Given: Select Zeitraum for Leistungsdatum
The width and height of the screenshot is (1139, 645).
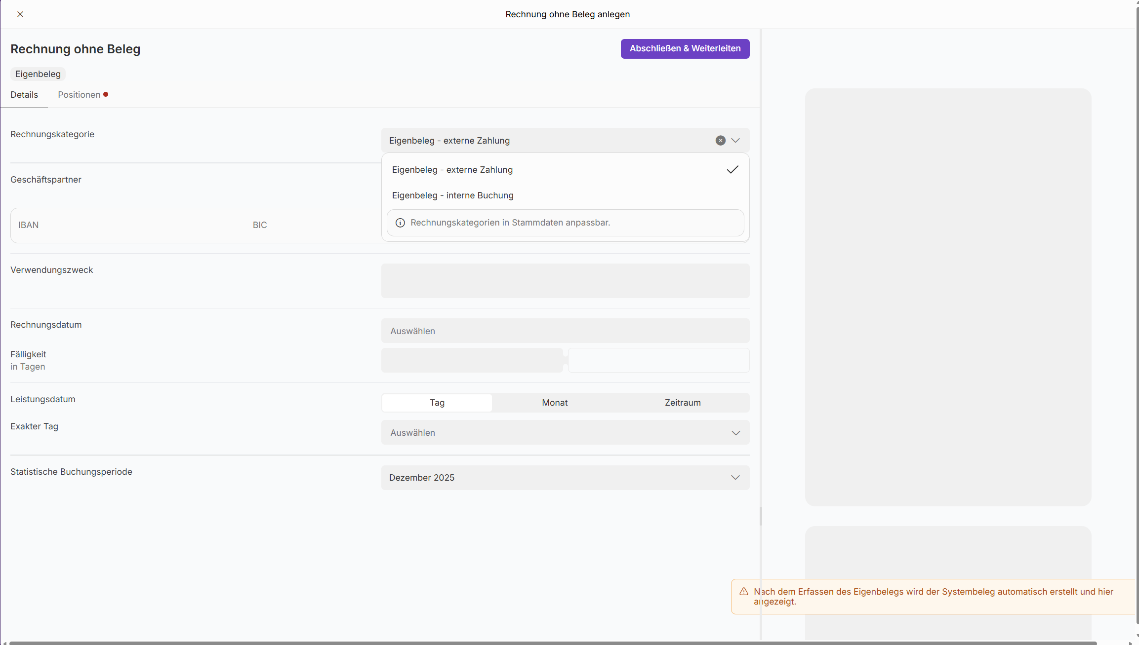Looking at the screenshot, I should point(682,403).
